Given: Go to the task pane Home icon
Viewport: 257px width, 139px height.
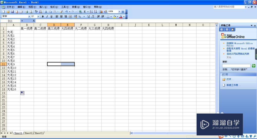Looking at the screenshot, I should 232,30.
